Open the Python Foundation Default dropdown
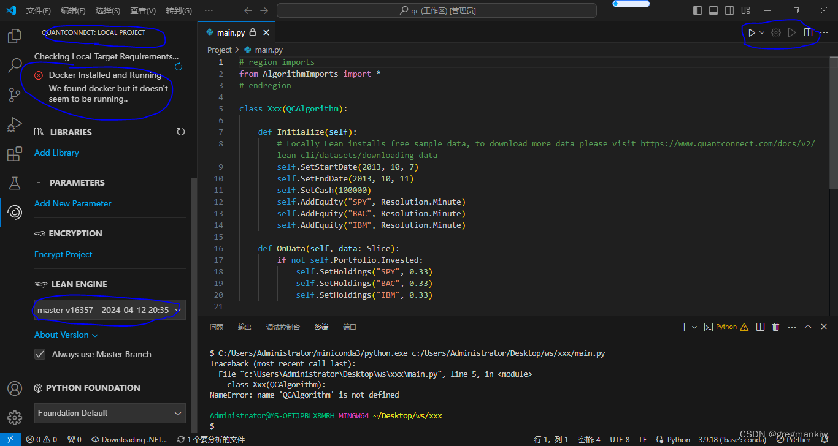838x446 pixels. pos(110,413)
